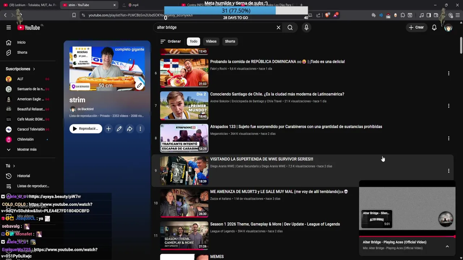Open Chilevisión subscription
463x260 pixels.
(x=28, y=139)
